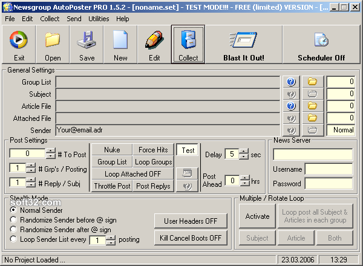This screenshot has width=363, height=266.
Task: Toggle the Scheduler Off clock button
Action: tap(321, 44)
